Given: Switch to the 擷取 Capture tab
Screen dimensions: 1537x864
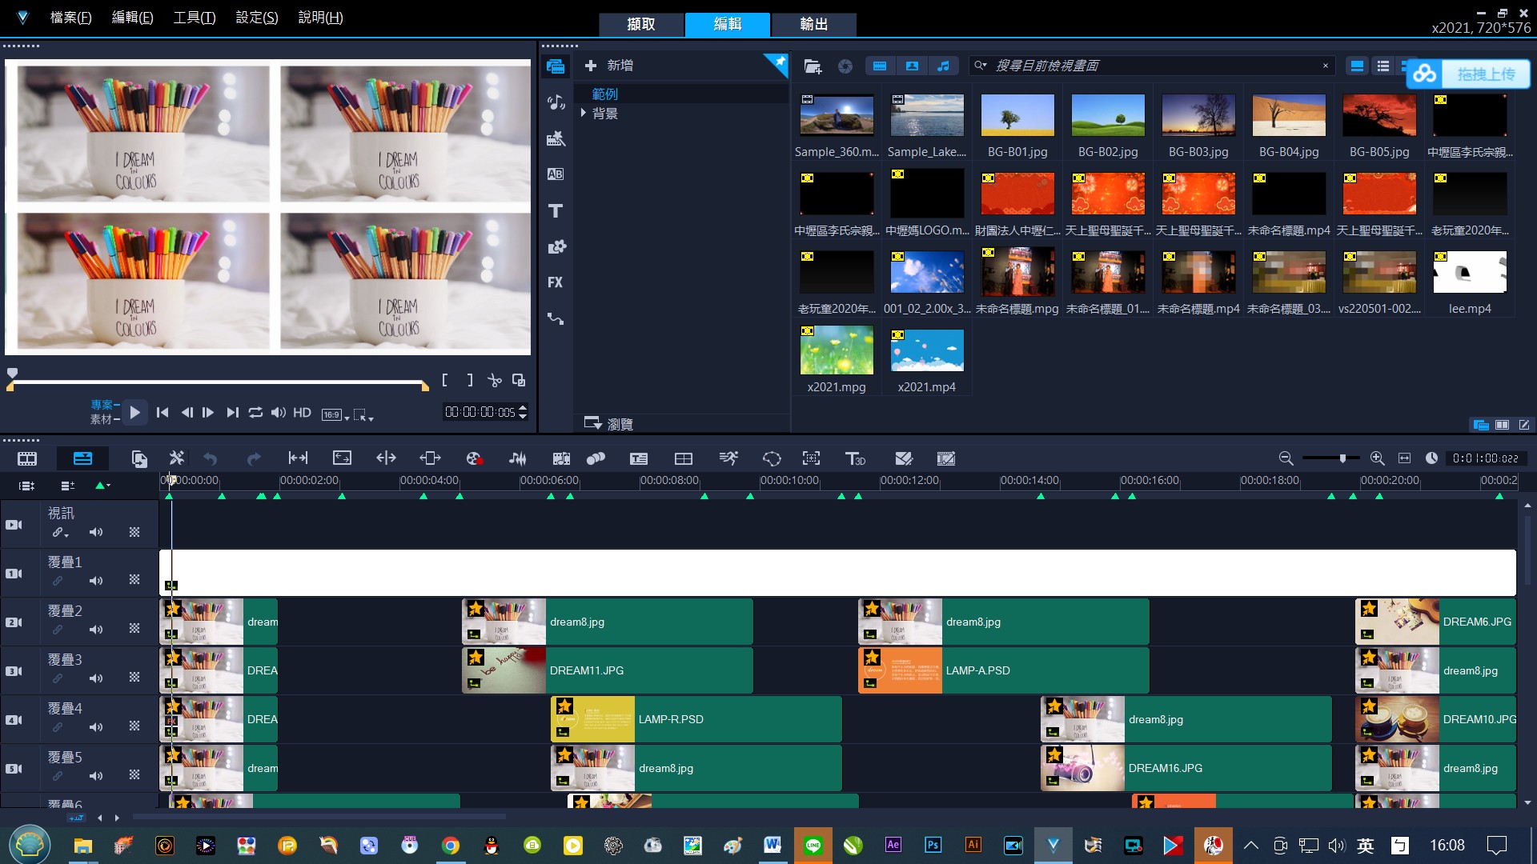Looking at the screenshot, I should 641,24.
